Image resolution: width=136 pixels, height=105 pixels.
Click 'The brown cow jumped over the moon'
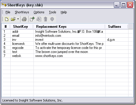point(62,52)
